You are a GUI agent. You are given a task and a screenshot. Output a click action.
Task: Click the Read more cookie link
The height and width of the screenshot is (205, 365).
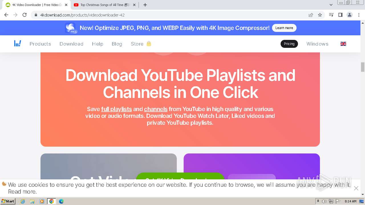pyautogui.click(x=22, y=192)
